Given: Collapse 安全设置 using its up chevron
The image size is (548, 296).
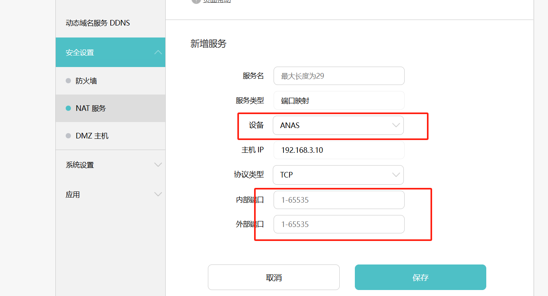Looking at the screenshot, I should tap(158, 53).
